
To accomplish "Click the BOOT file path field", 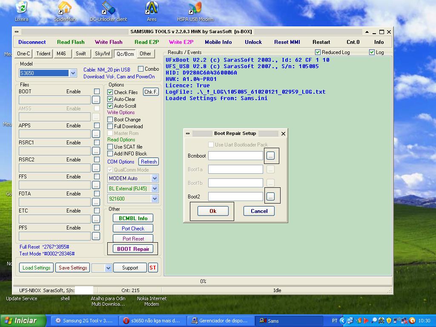I will pyautogui.click(x=54, y=100).
